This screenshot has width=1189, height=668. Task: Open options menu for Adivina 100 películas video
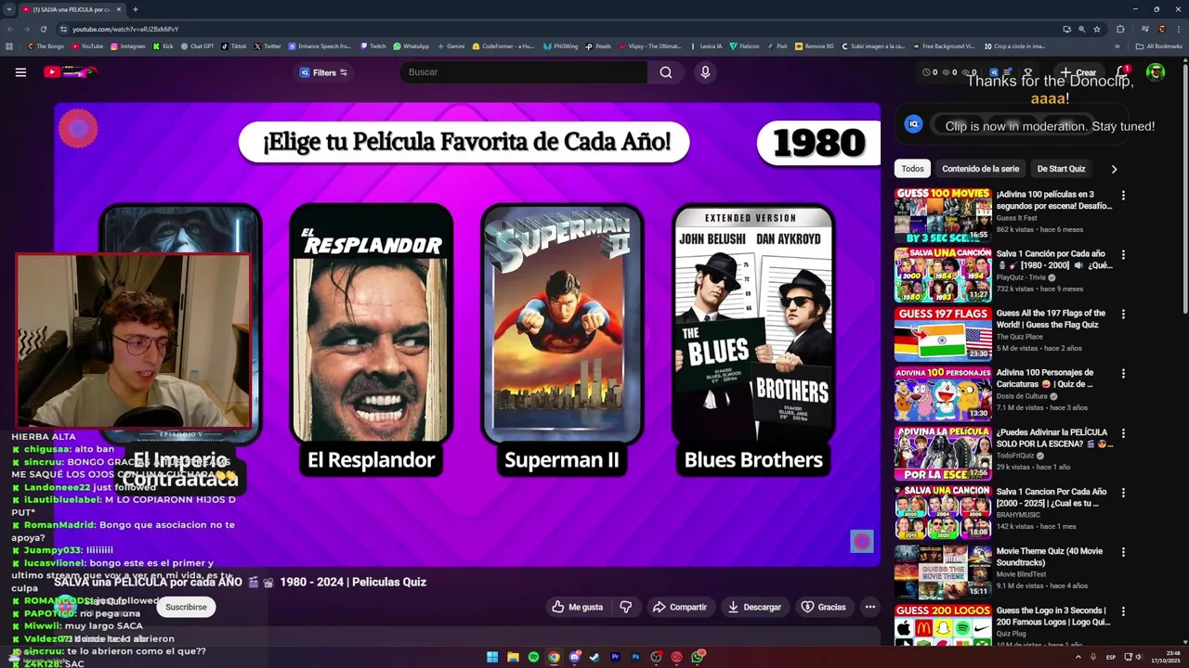1123,196
